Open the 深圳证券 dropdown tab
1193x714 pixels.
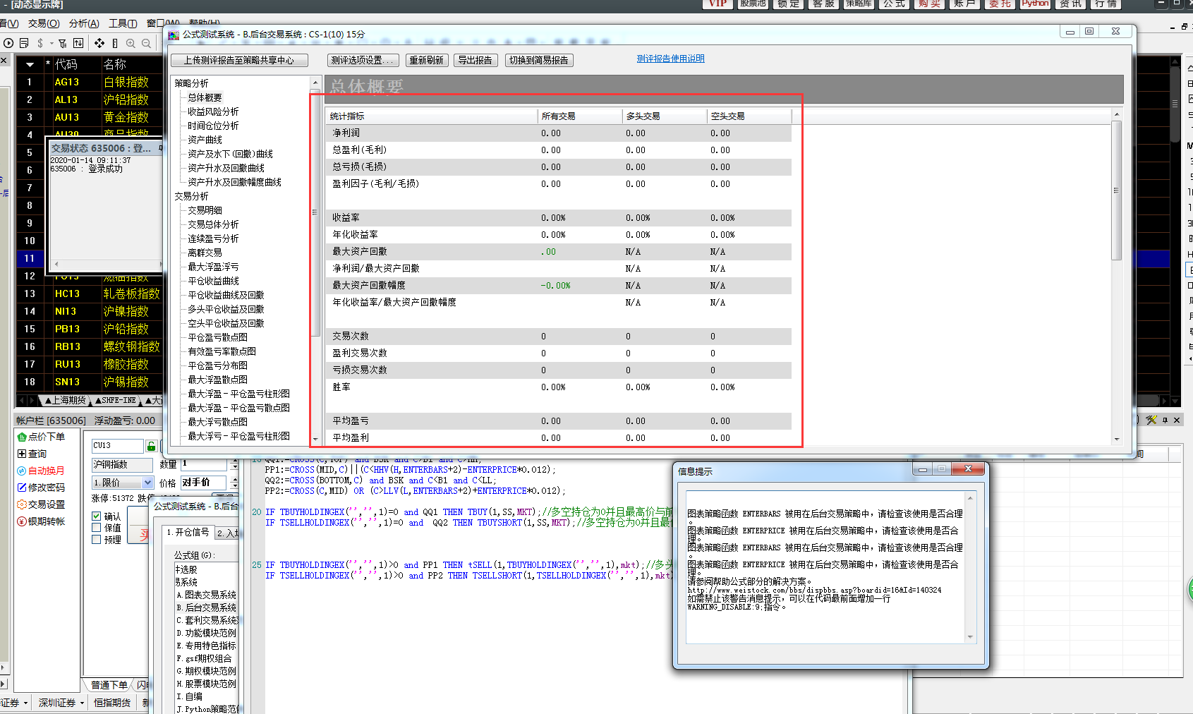(x=61, y=703)
